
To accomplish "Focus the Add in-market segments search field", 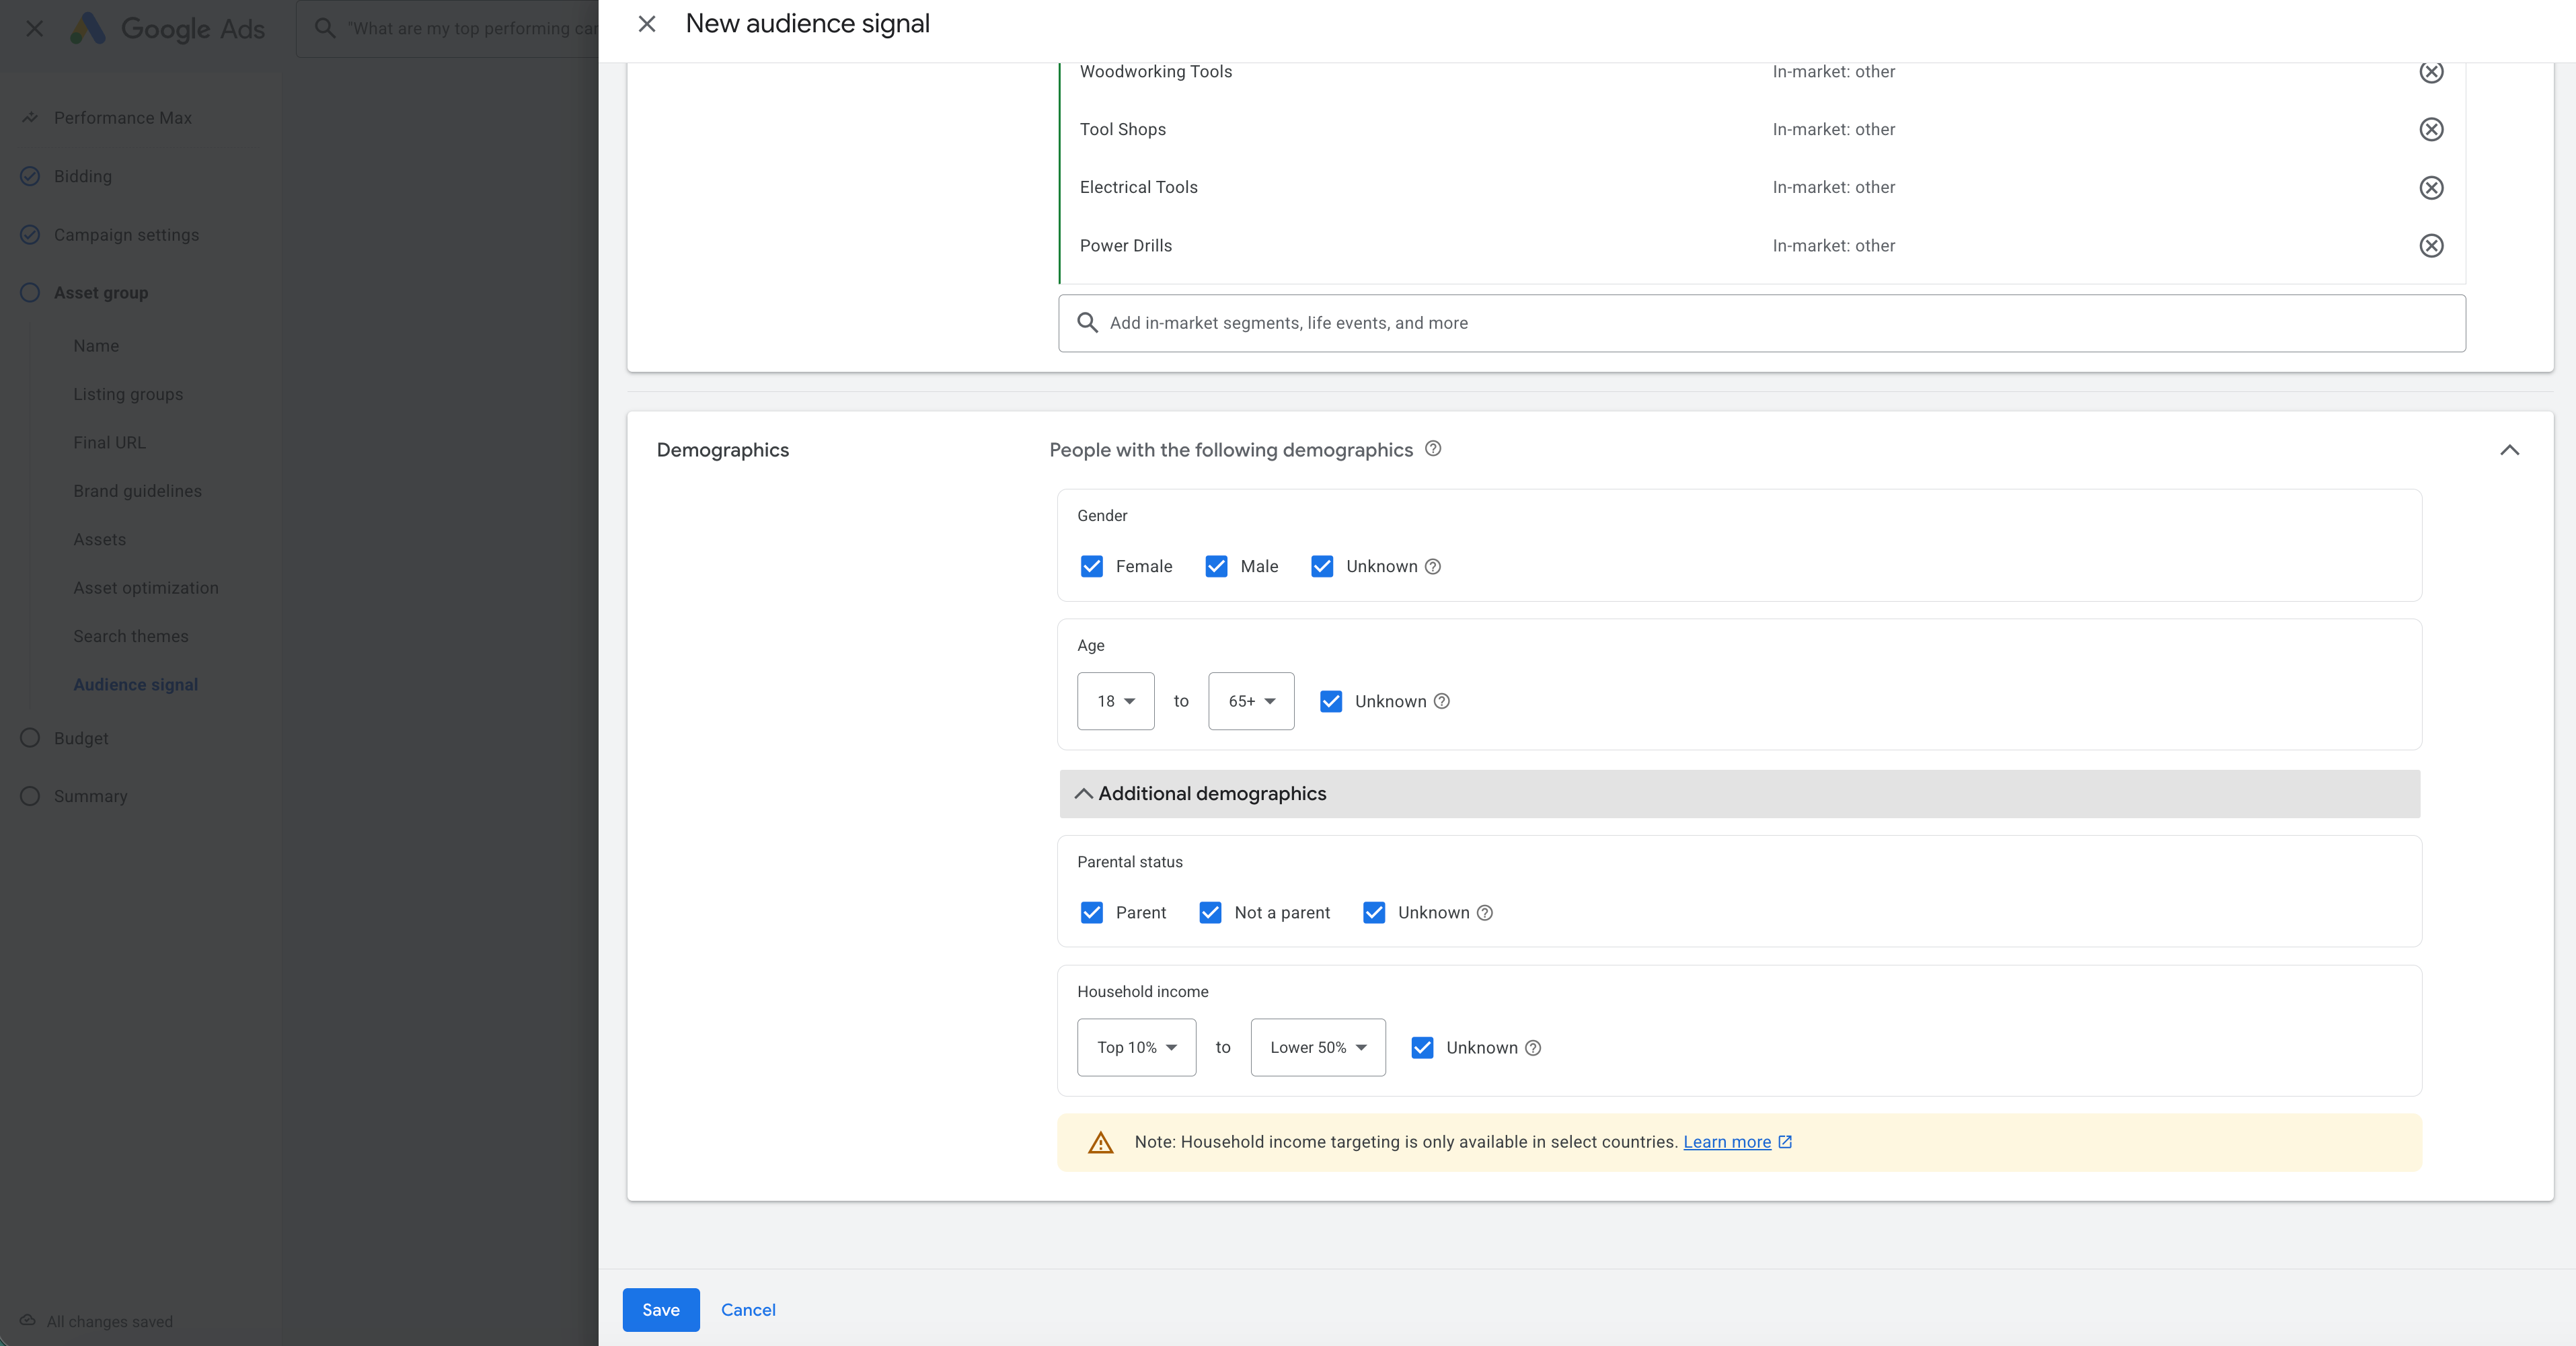I will click(1762, 323).
